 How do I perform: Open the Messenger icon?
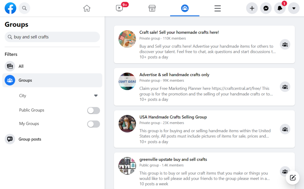[x=266, y=8]
